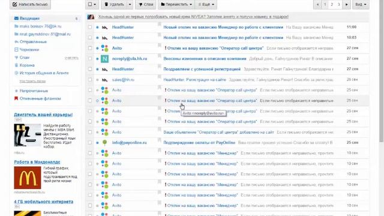Screen dimensions: 384x216
Task: Go to the next page arrow
Action: (x=347, y=4)
